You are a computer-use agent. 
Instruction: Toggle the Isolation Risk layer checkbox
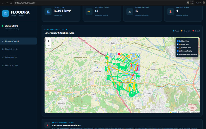[x=178, y=48]
